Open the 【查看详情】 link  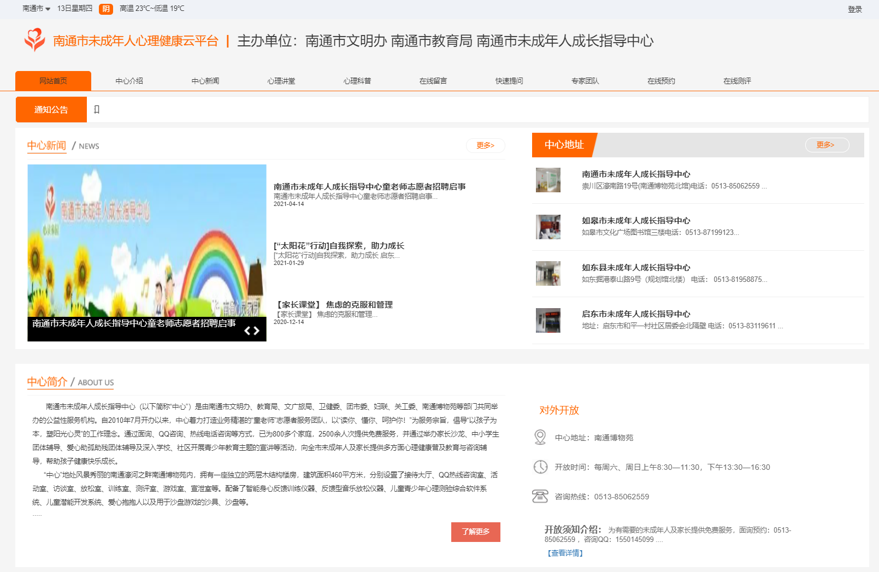[x=564, y=553]
